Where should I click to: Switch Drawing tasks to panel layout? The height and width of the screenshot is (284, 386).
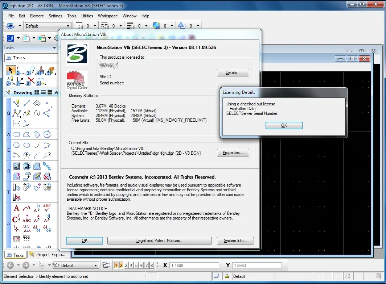tap(50, 92)
